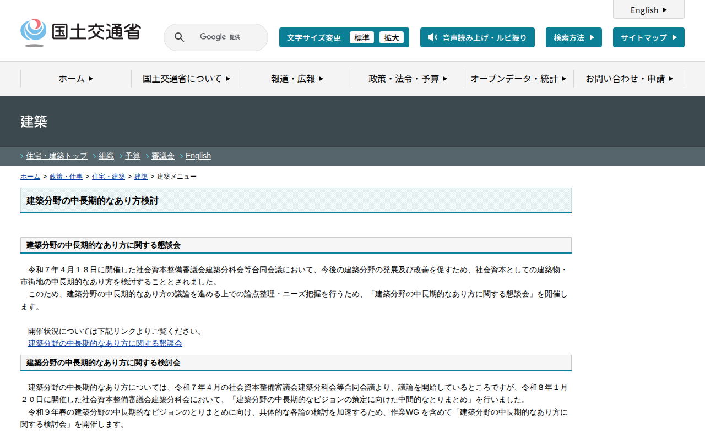Open the 報道・広報 navigation item

coord(297,79)
